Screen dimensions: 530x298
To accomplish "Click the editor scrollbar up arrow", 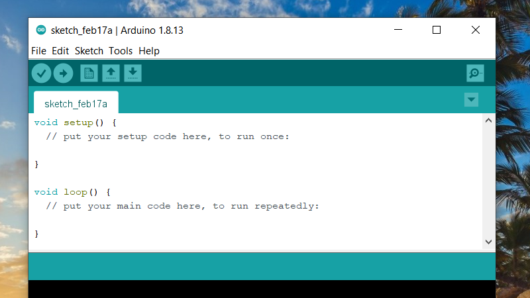I will pyautogui.click(x=488, y=121).
